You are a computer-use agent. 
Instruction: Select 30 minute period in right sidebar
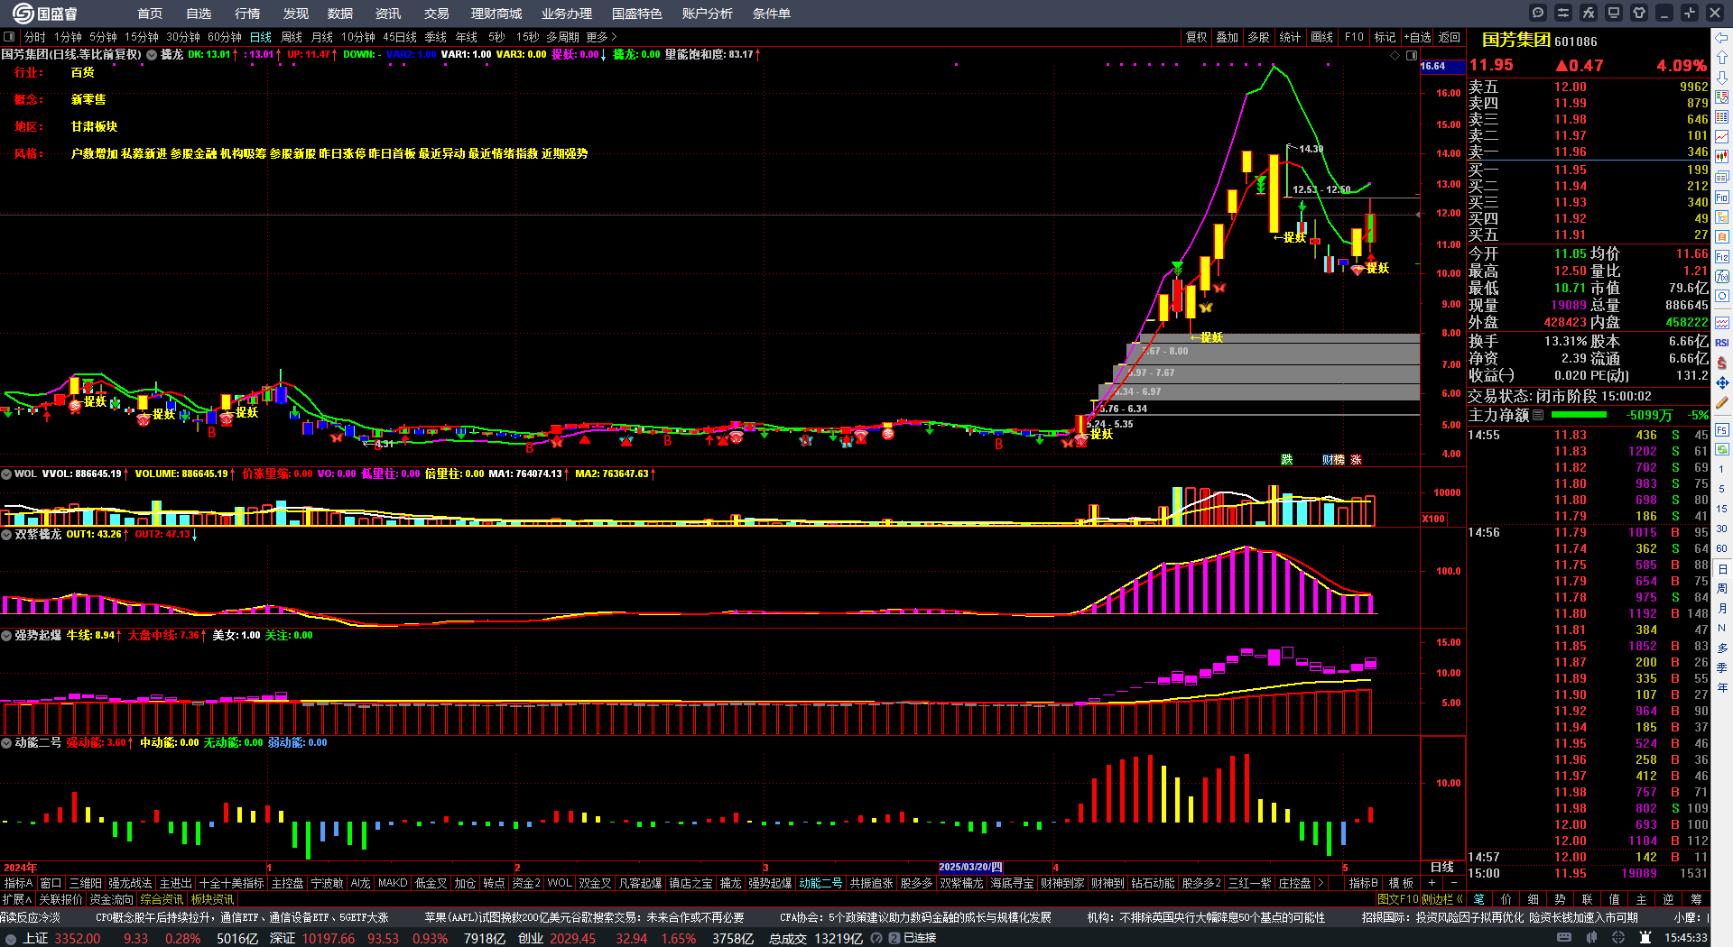point(1722,529)
